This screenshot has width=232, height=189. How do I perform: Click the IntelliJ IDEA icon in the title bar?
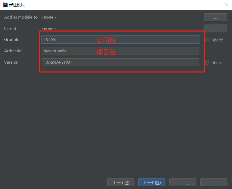coord(5,5)
